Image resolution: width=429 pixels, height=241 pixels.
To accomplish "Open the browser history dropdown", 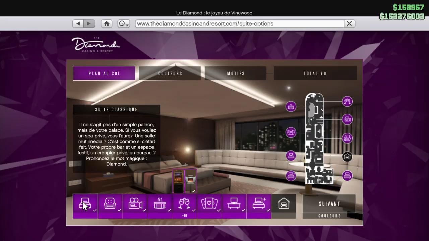I will pyautogui.click(x=123, y=24).
